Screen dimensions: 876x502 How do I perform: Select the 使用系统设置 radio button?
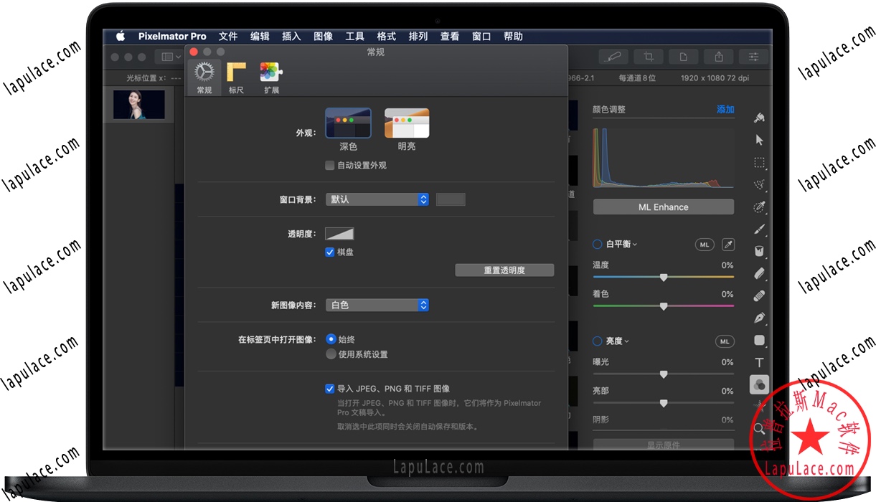coord(331,354)
